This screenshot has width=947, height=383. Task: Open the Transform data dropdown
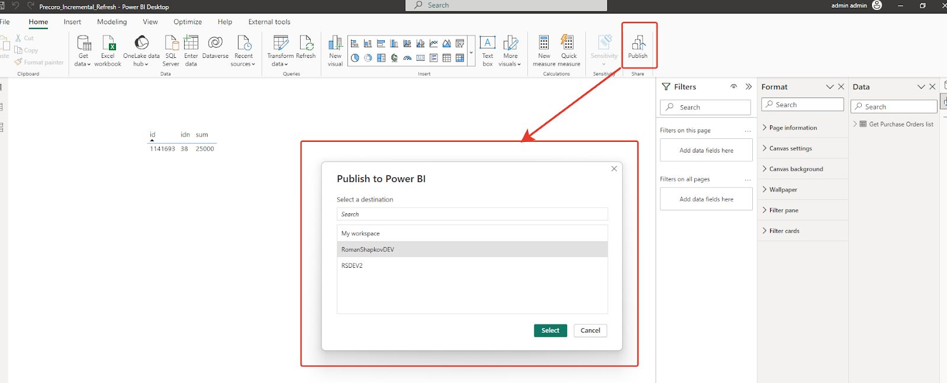coord(281,51)
